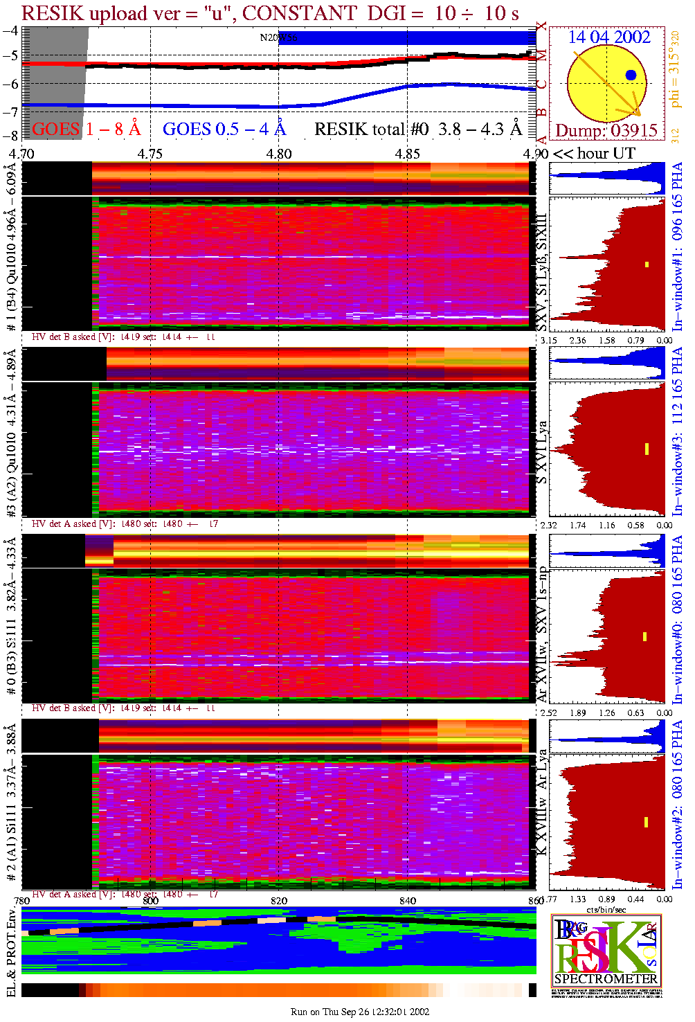Click the orange gradient color bar at the bottom

pyautogui.click(x=277, y=989)
